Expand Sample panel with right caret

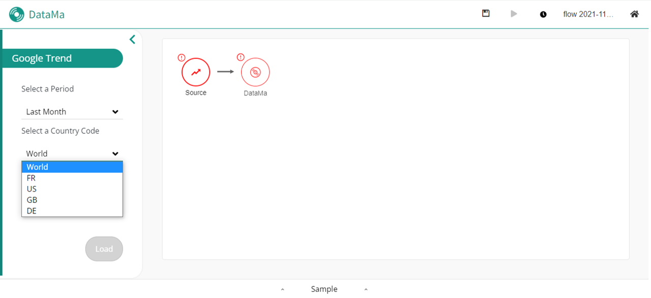(366, 289)
